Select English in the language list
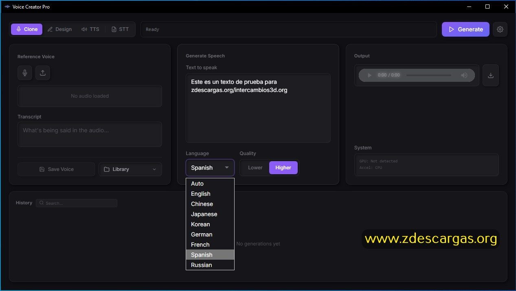516x291 pixels. [210, 194]
